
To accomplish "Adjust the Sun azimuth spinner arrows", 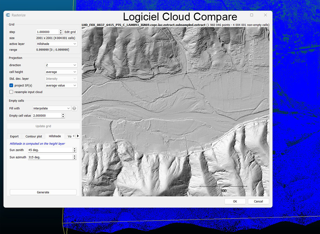I will [74, 157].
